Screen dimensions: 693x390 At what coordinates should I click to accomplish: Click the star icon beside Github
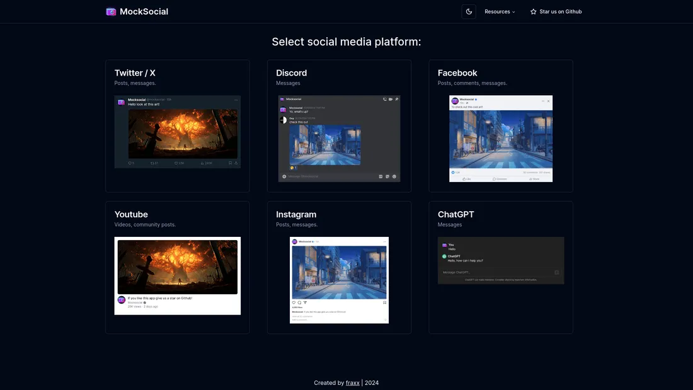click(534, 12)
